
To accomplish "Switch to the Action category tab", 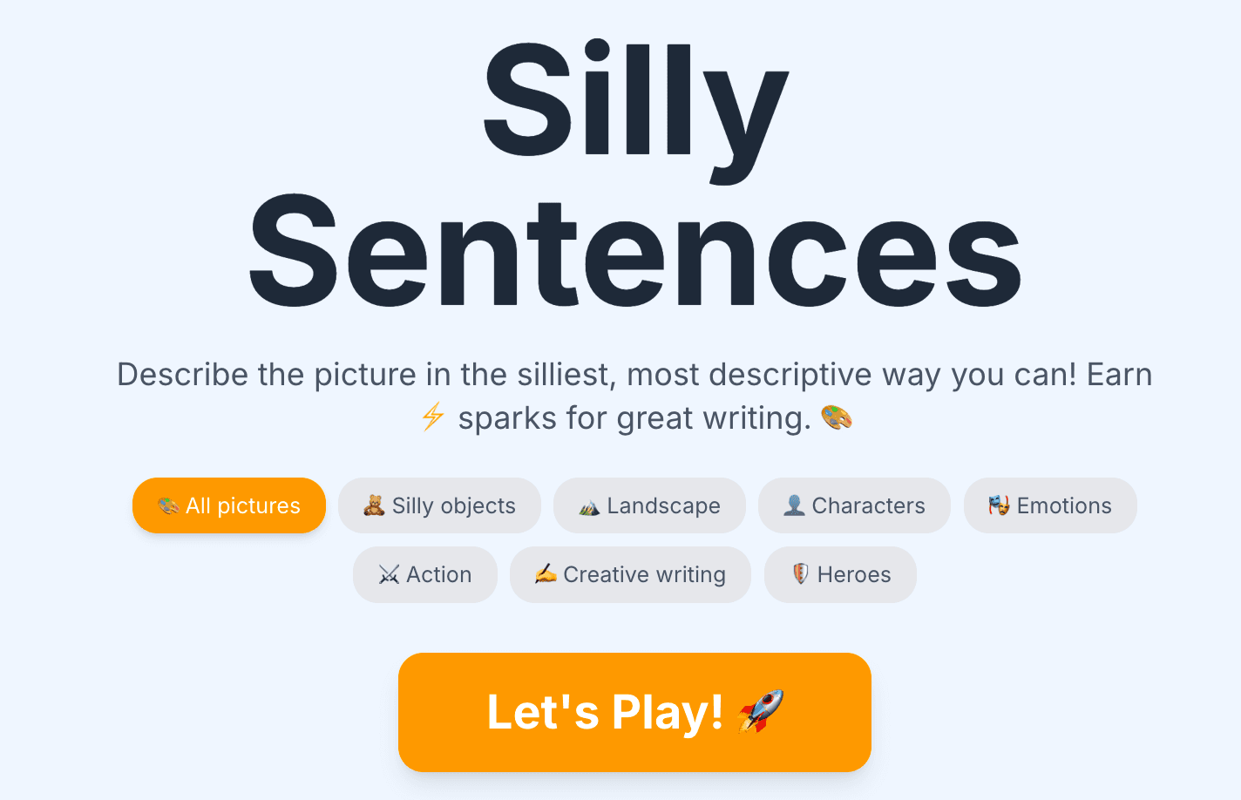I will 425,574.
